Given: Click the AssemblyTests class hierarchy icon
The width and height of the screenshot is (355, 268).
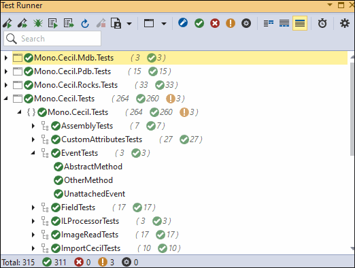Looking at the screenshot, I should 45,126.
